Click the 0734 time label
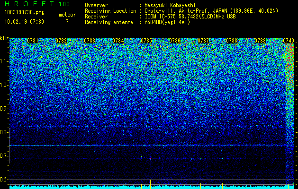This screenshot has width=298, height=189. tap(118, 41)
